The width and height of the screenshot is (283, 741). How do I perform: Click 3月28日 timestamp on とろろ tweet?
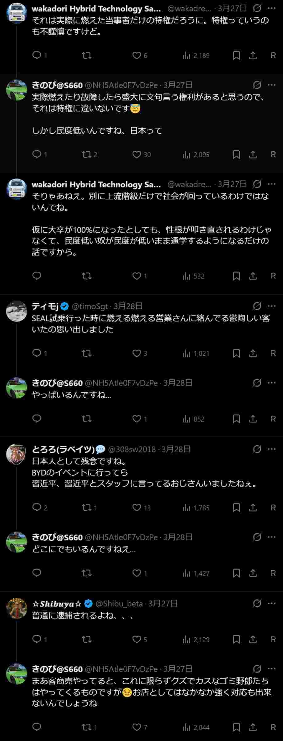pos(176,449)
